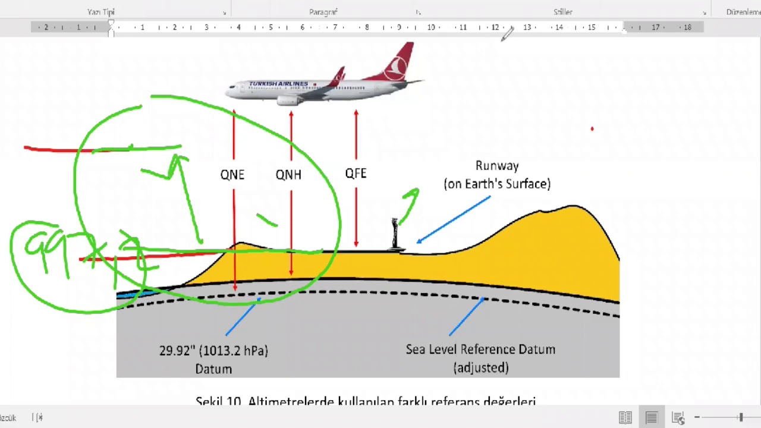The image size is (761, 428).
Task: Select the Print Layout view icon
Action: 652,417
